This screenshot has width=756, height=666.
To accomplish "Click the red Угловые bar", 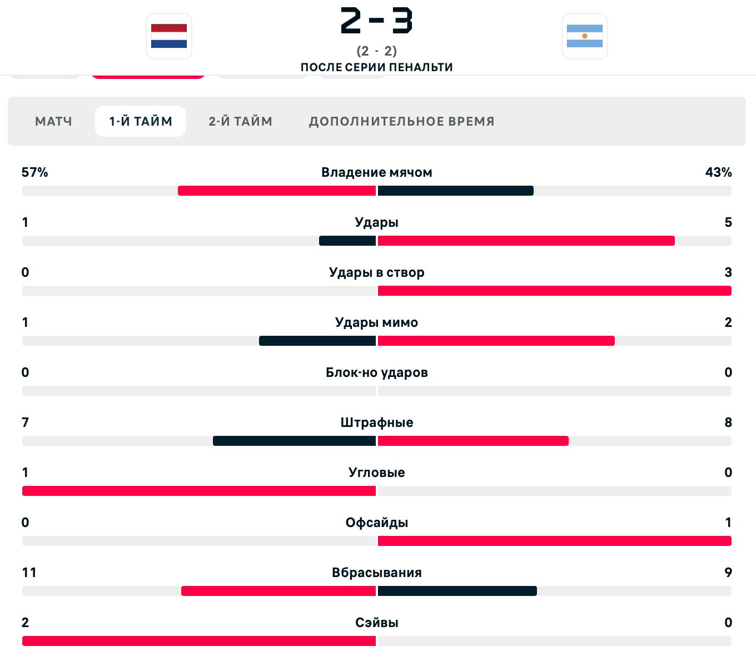I will (x=199, y=491).
